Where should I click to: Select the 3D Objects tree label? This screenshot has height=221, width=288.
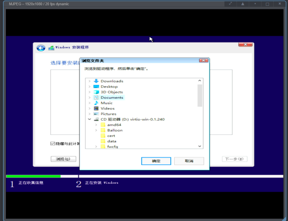[112, 92]
